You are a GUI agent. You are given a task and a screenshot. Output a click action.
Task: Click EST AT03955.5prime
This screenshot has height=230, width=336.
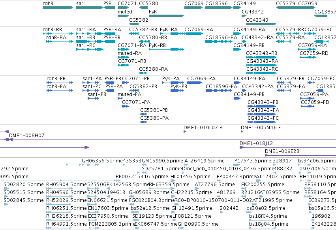[x=261, y=197]
